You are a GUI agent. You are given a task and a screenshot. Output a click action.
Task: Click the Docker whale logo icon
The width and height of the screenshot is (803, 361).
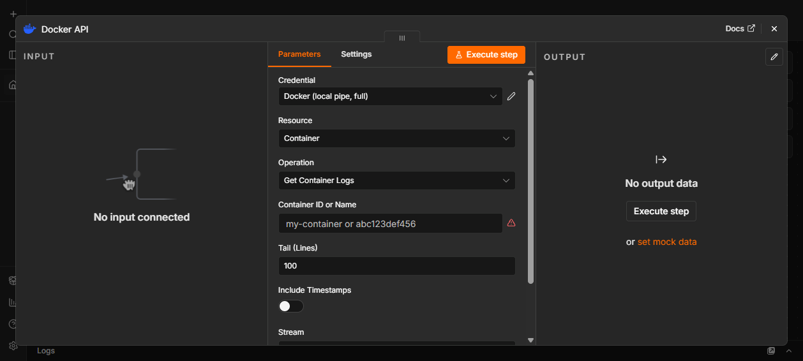29,29
